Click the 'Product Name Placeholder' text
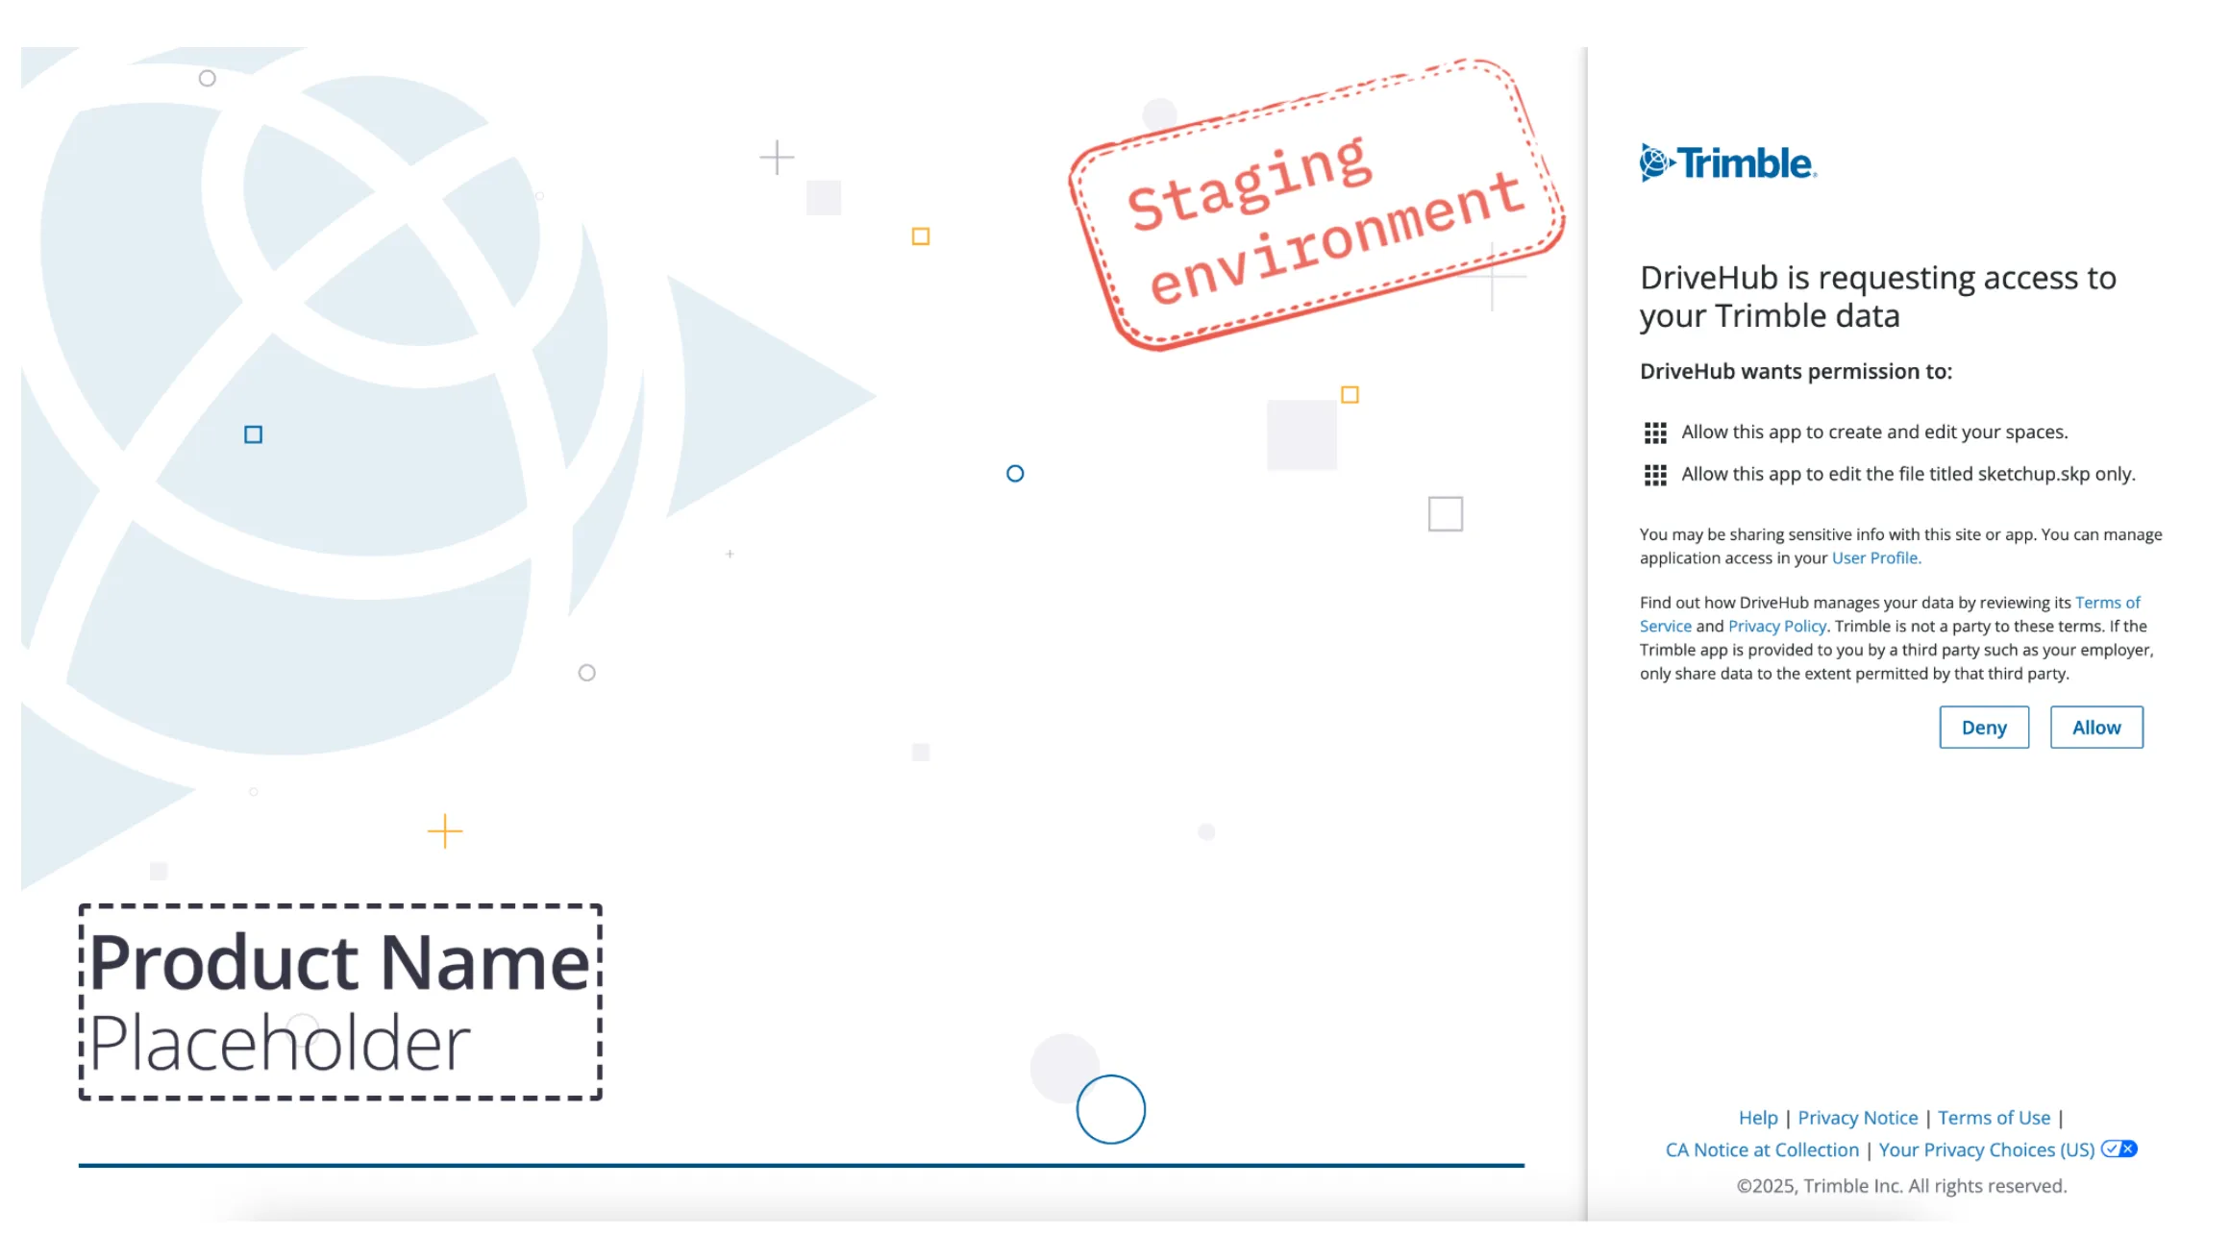The height and width of the screenshot is (1236, 2230). [339, 1001]
